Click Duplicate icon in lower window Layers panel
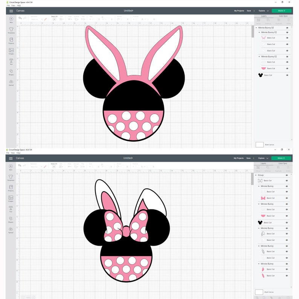 pos(278,168)
